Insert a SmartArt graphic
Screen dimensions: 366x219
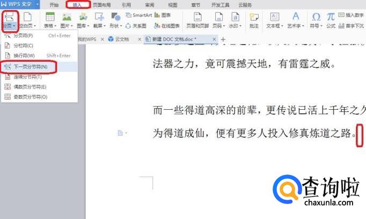(x=138, y=15)
